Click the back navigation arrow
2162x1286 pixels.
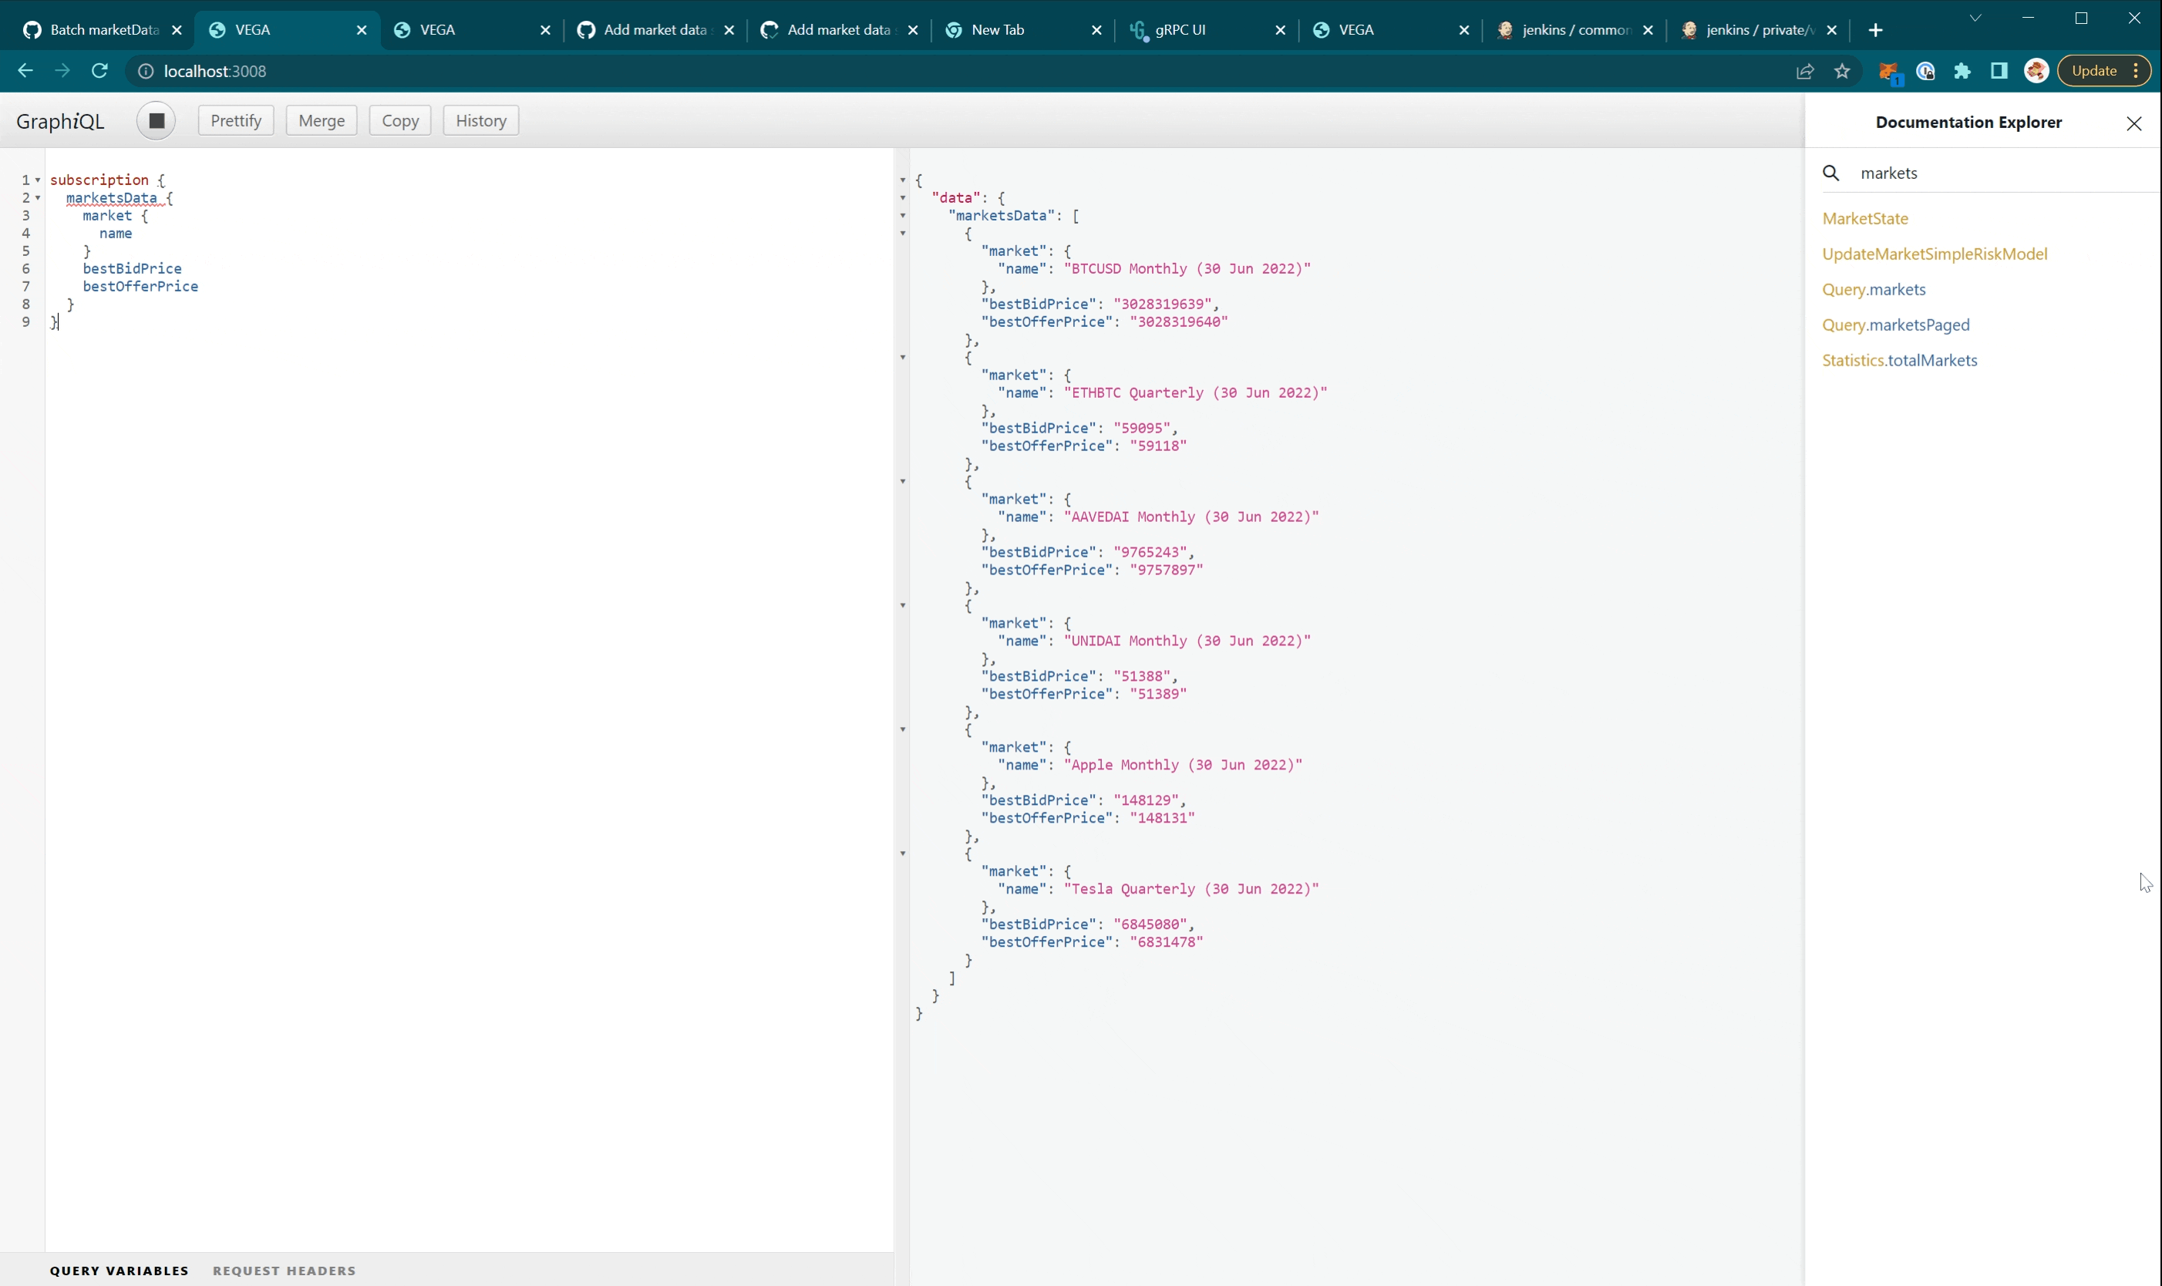tap(24, 71)
